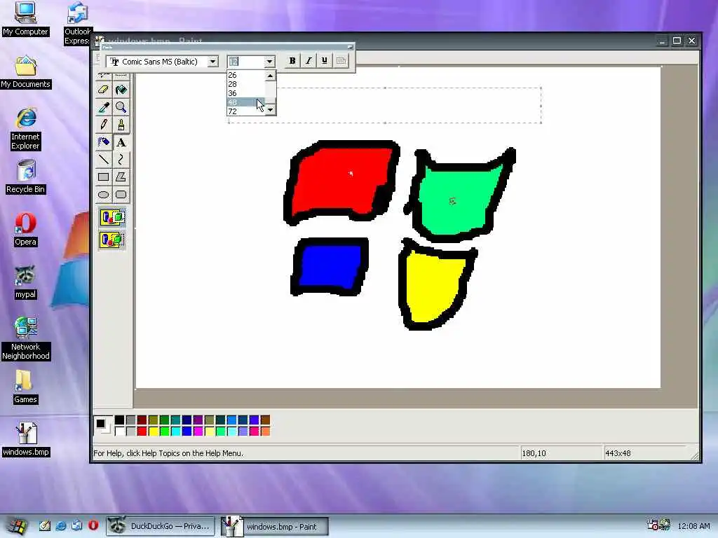Choose font size 36 from list
718x538 pixels.
tap(246, 93)
